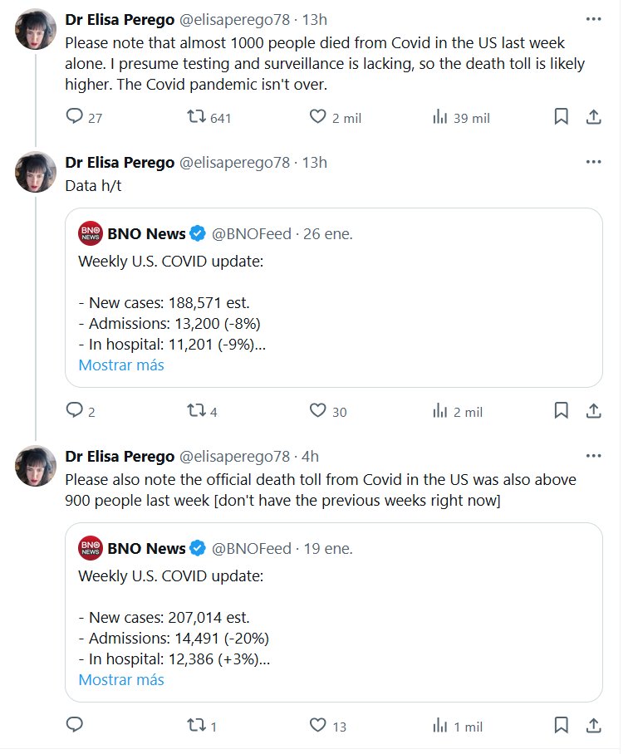Open Elisa Perego's avatar on the first tweet
Screen dimensions: 638x754
click(36, 31)
